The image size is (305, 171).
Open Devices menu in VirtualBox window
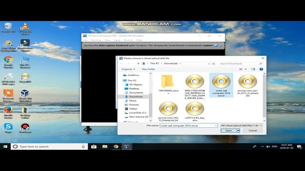click(x=128, y=40)
